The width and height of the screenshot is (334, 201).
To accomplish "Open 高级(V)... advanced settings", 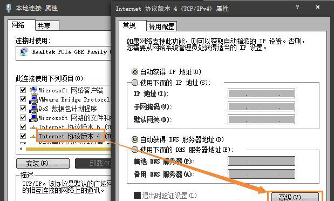I will pyautogui.click(x=295, y=197).
